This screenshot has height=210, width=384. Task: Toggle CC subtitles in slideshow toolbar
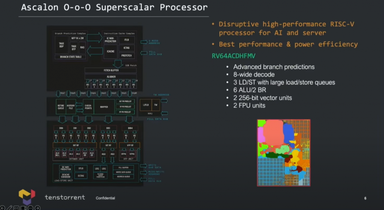(x=16, y=208)
